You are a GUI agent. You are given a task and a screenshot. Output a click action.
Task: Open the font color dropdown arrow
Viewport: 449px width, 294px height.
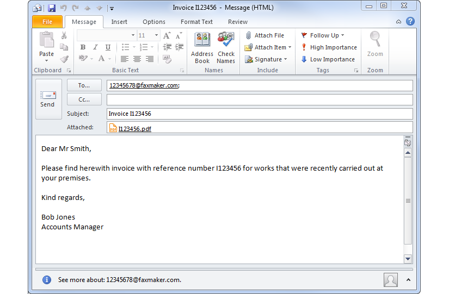[110, 59]
